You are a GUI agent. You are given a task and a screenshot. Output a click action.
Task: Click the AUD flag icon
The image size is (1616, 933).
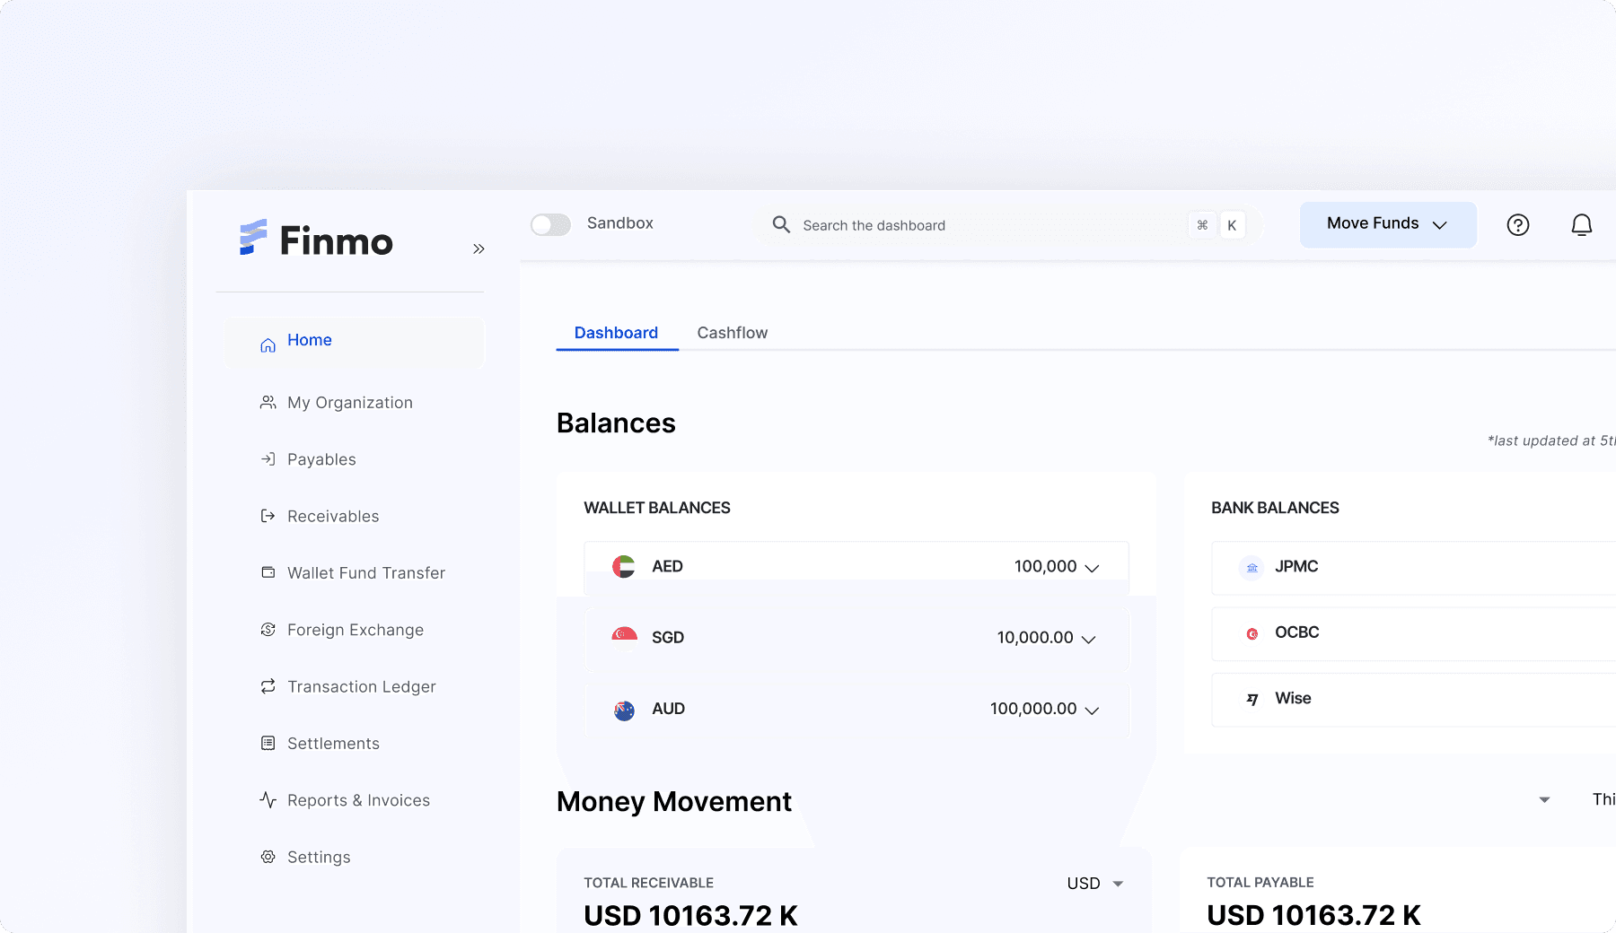tap(624, 710)
